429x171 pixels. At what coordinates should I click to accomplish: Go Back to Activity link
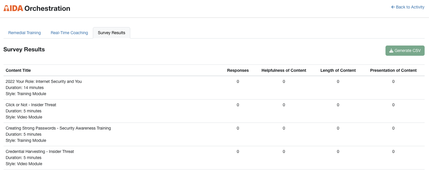[x=408, y=7]
